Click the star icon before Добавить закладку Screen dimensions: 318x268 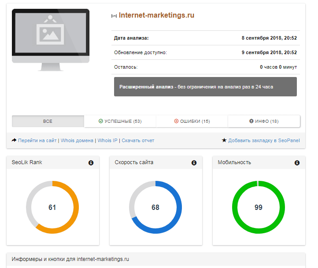coord(224,140)
